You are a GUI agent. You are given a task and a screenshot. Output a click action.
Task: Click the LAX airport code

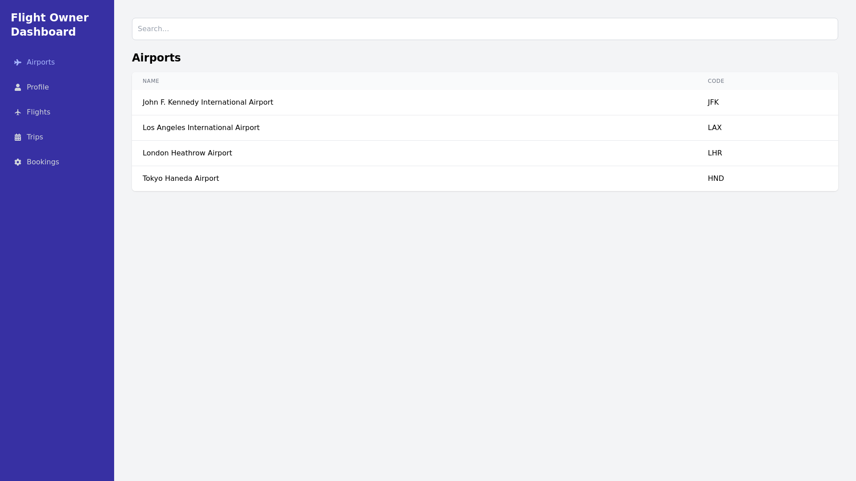[714, 128]
